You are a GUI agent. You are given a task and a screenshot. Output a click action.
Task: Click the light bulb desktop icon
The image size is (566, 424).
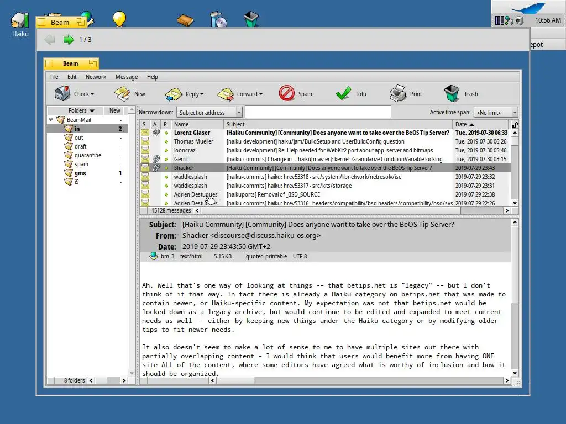119,19
